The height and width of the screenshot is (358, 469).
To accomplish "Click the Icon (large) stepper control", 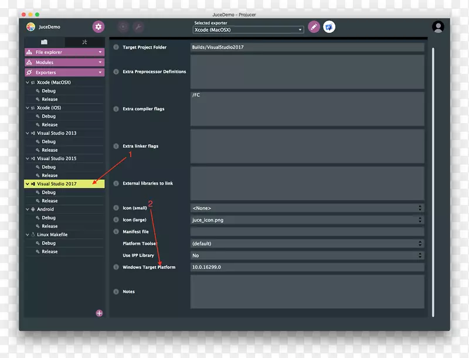I will [420, 220].
